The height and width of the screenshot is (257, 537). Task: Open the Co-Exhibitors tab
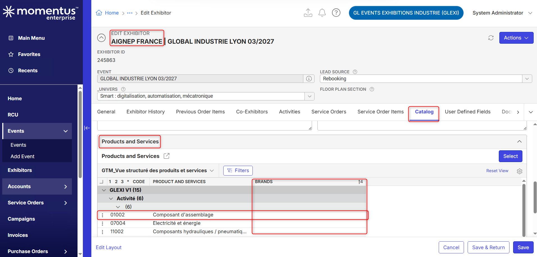point(252,112)
